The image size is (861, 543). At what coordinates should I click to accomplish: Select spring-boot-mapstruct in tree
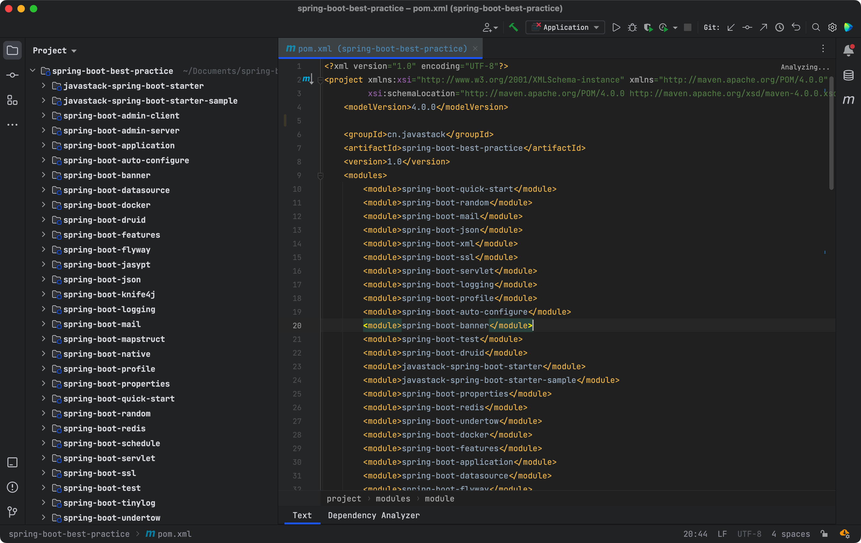(x=114, y=339)
